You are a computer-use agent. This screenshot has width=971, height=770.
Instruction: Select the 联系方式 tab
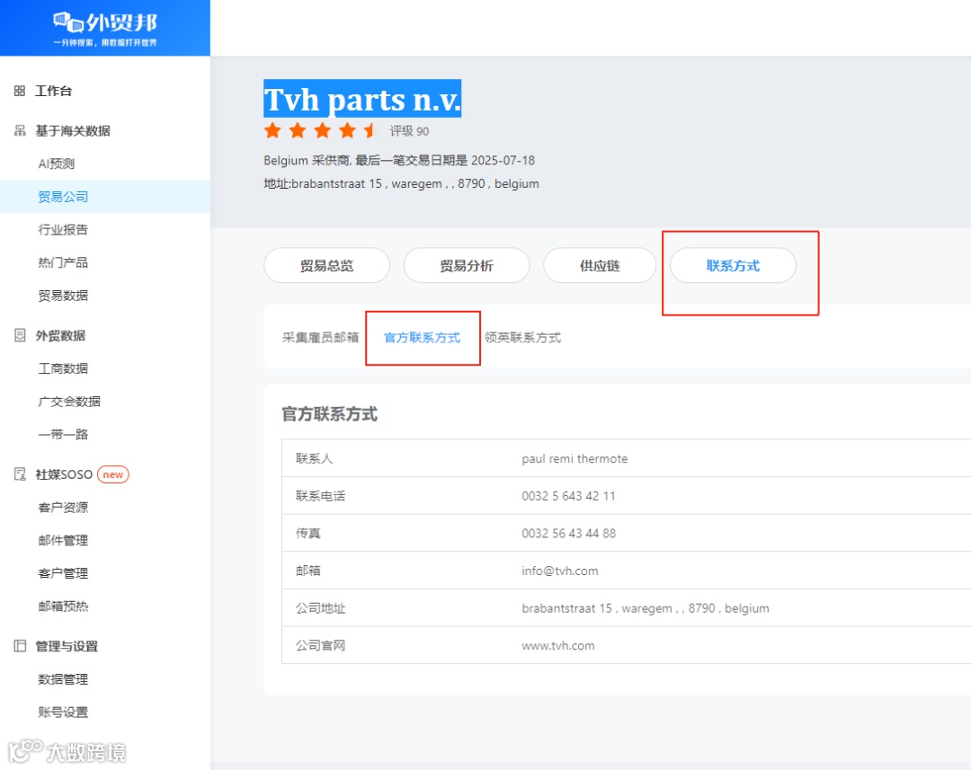tap(734, 266)
